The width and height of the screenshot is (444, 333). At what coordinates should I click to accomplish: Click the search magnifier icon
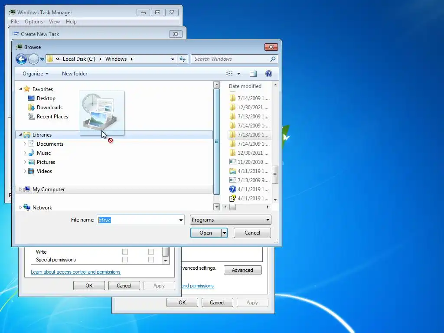(x=273, y=59)
